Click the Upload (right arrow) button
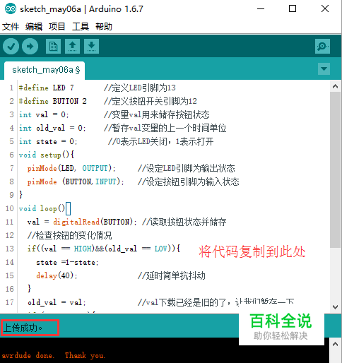Screen dimensions: 342x363 coord(30,46)
